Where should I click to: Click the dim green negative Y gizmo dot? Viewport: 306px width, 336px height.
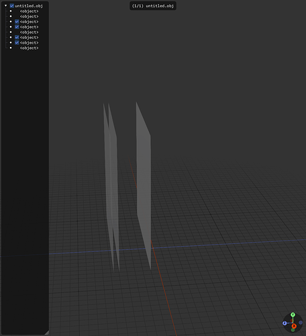[x=293, y=330]
